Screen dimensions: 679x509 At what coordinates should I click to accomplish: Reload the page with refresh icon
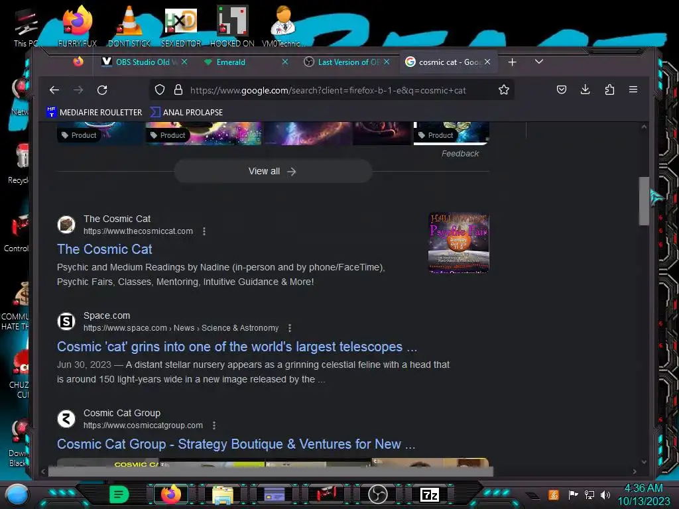click(102, 90)
